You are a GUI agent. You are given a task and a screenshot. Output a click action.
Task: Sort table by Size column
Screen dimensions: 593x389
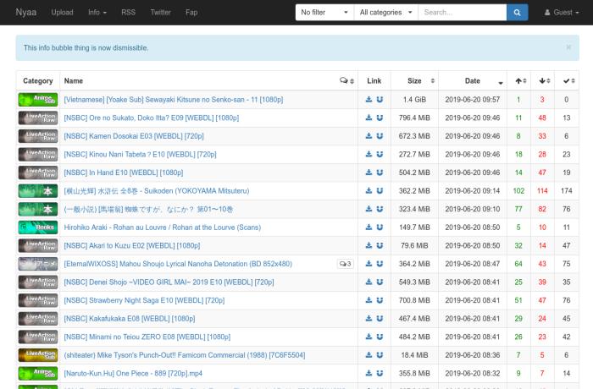click(414, 81)
